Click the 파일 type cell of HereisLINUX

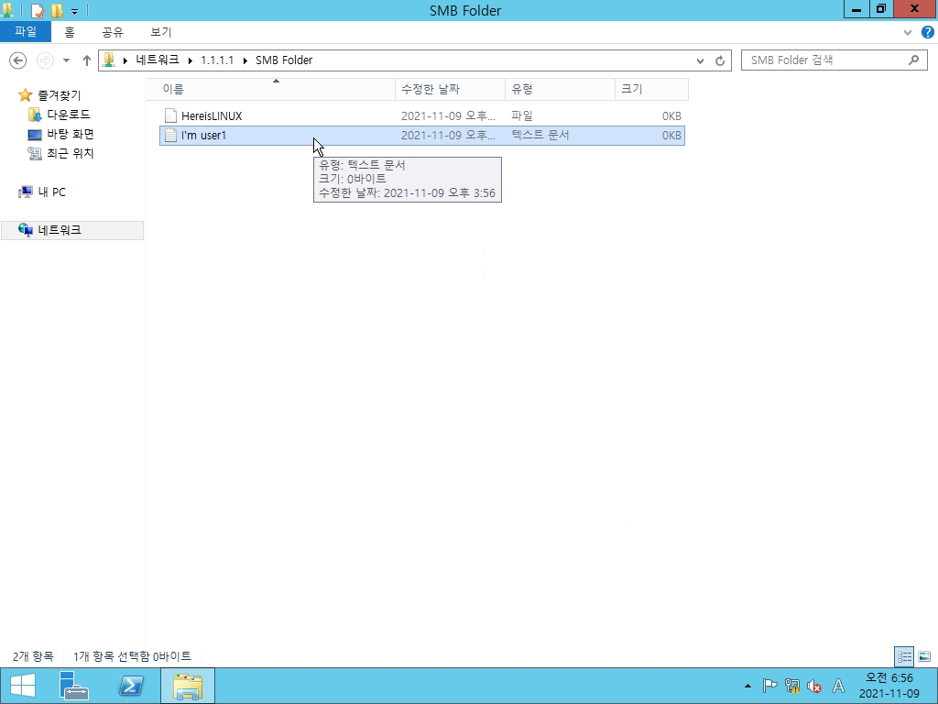tap(522, 116)
